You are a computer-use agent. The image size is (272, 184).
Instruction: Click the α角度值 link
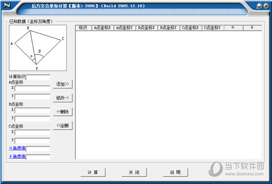pos(17,149)
